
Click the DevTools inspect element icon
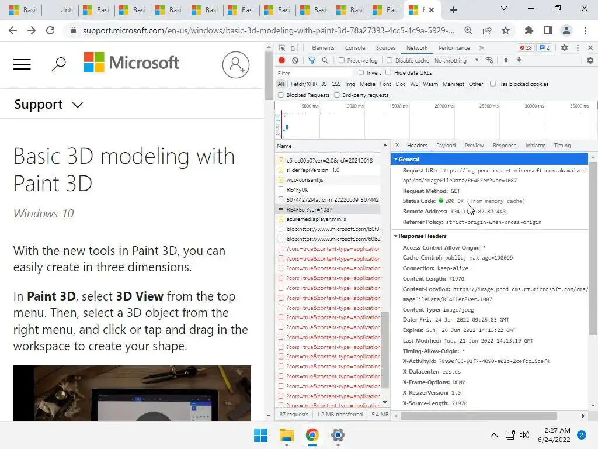[x=282, y=48]
